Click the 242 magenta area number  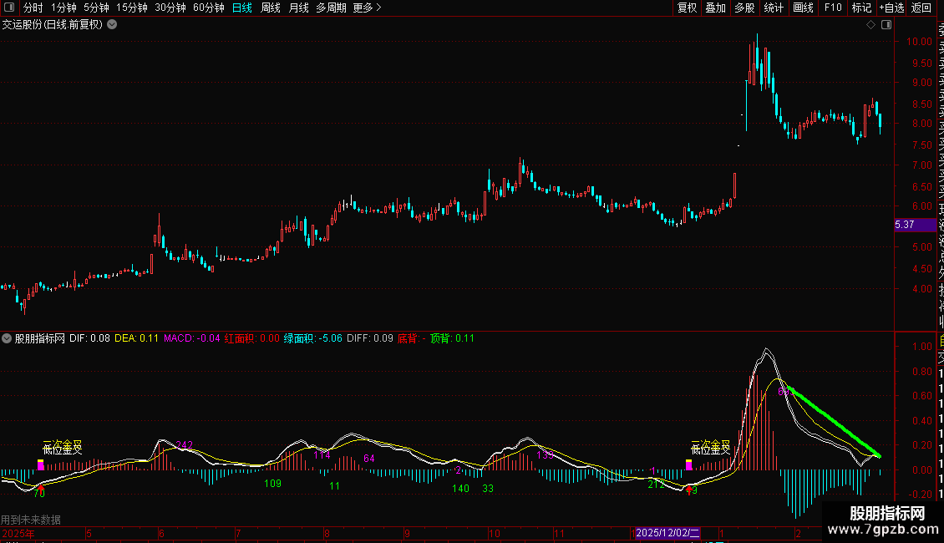pos(185,445)
